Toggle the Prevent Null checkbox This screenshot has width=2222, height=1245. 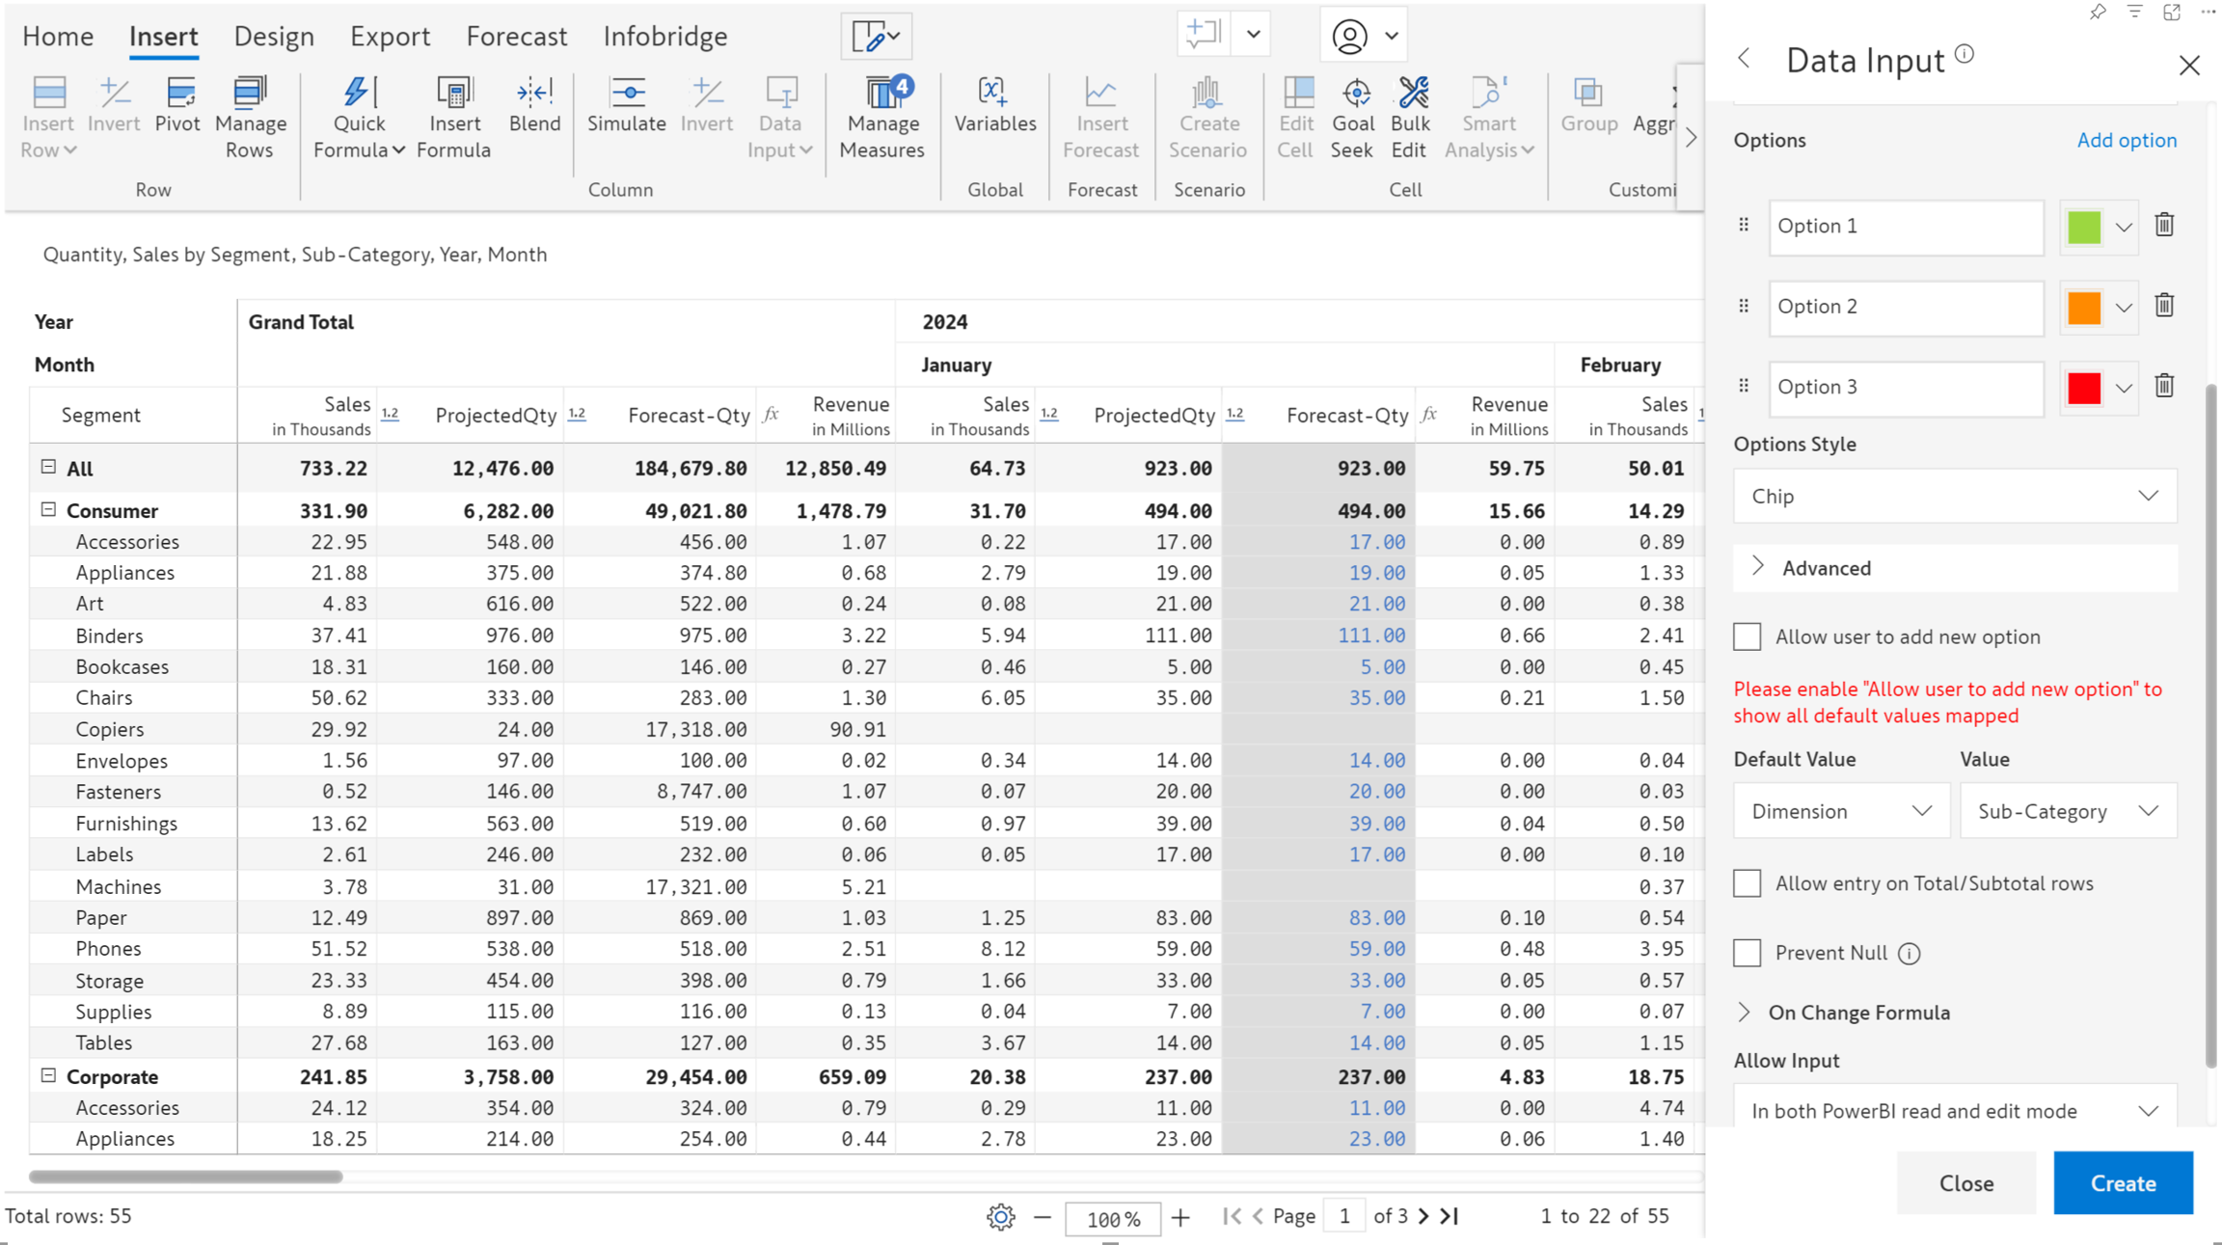coord(1747,953)
